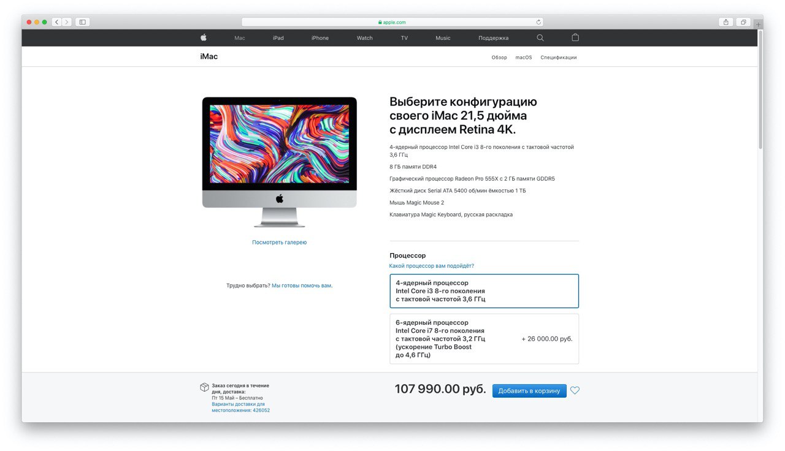Open the iPhone menu item

click(320, 38)
